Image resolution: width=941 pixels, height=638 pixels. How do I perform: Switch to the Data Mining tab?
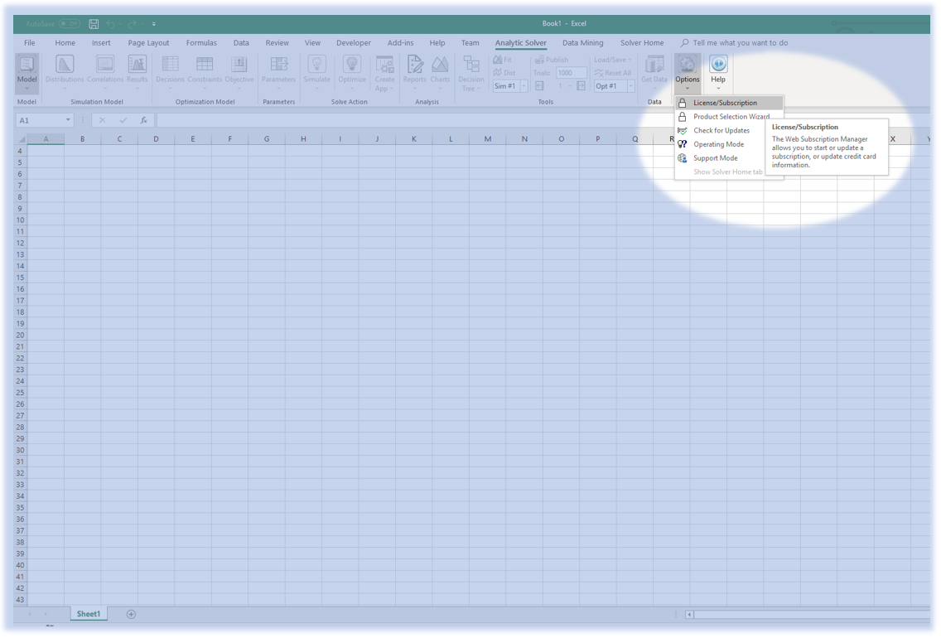582,42
